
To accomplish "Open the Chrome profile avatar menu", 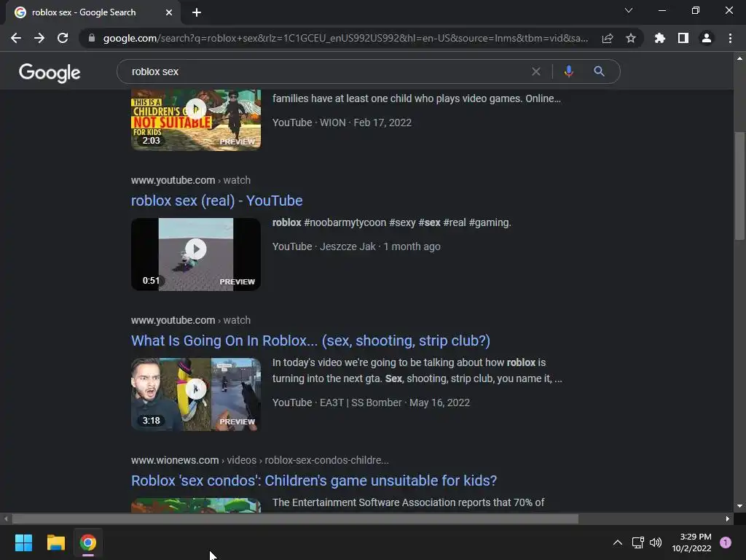I will click(x=707, y=38).
